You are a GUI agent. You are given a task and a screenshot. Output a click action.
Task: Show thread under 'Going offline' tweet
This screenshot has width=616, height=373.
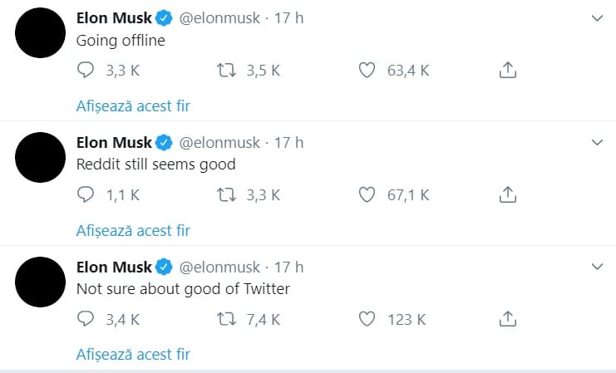133,106
